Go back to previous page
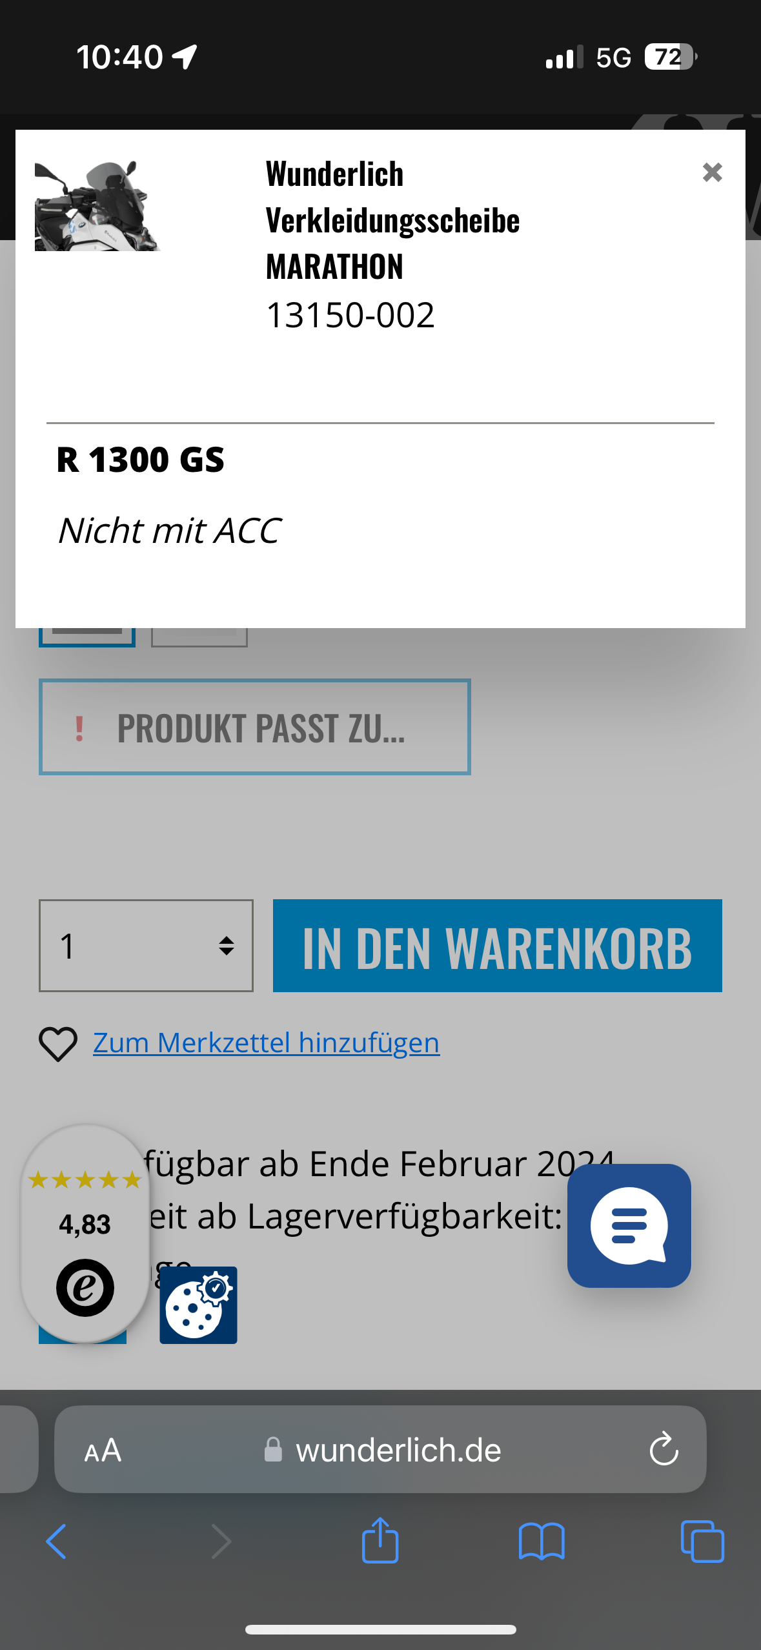Screen dimensions: 761x1650 tap(57, 1542)
